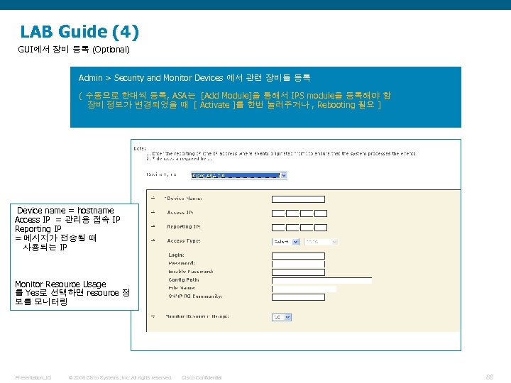Click the File Name input field
The width and height of the screenshot is (511, 383).
coord(304,289)
